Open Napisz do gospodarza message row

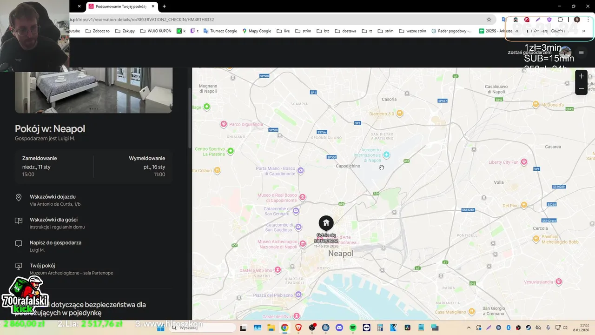(93, 246)
